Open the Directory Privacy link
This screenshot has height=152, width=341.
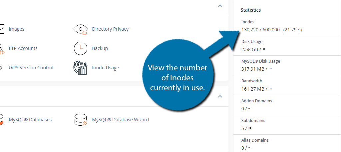110,29
